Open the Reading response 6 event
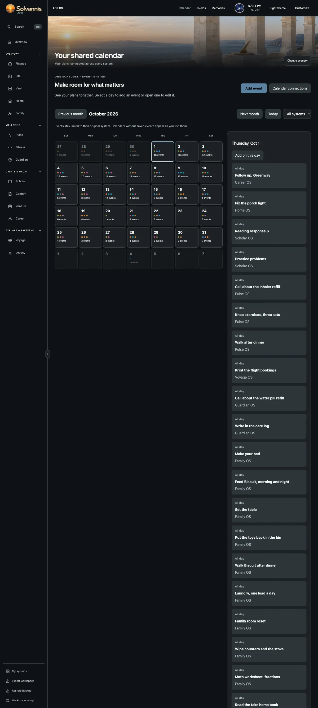 (269, 231)
